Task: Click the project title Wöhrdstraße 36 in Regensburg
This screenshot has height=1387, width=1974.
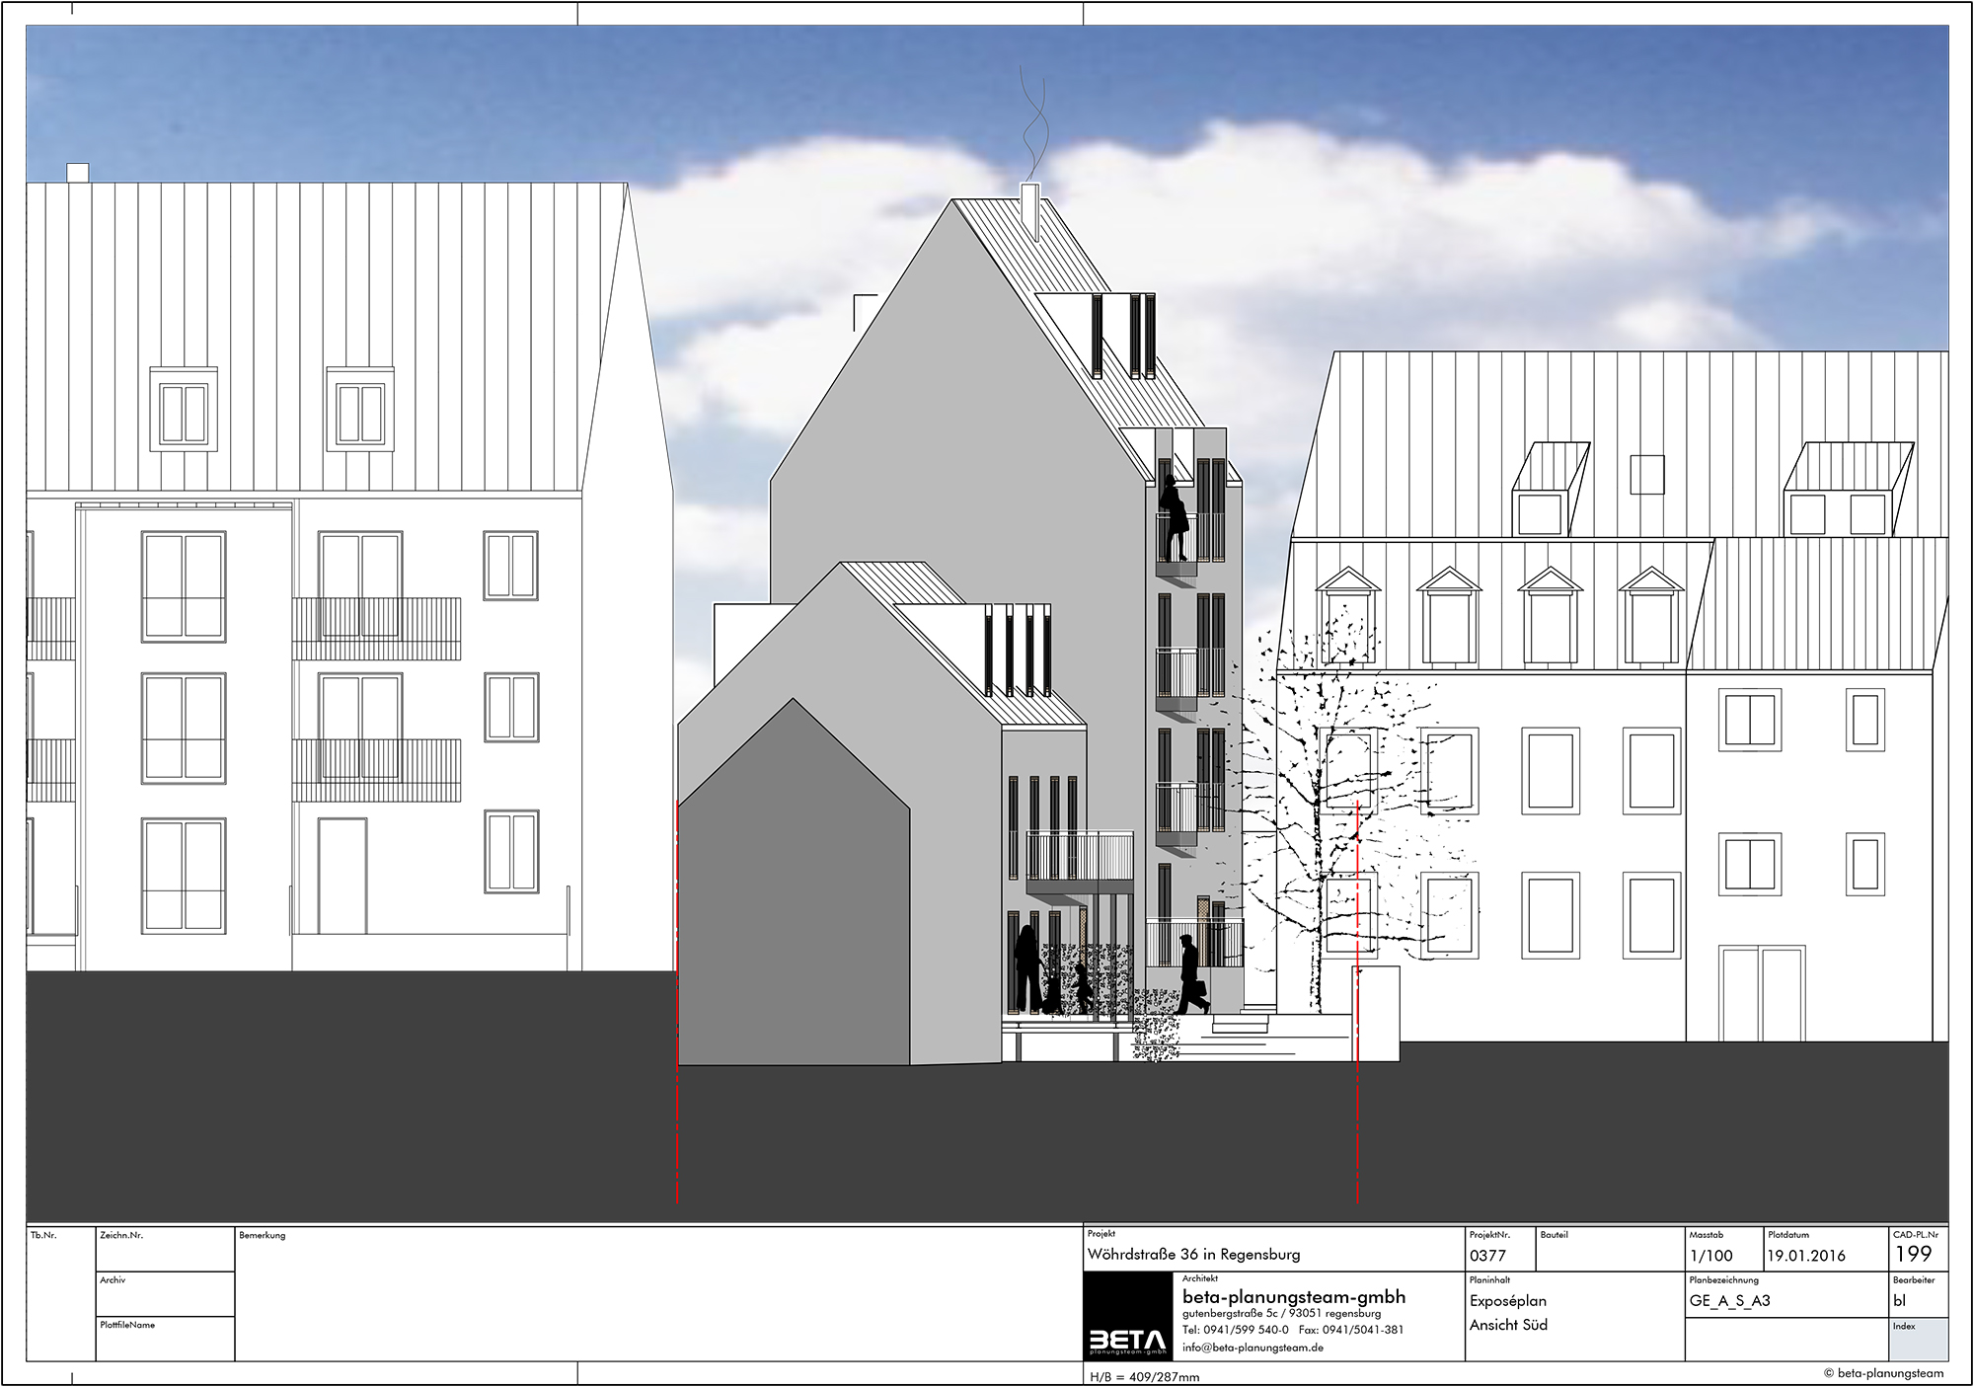Action: pos(1193,1255)
